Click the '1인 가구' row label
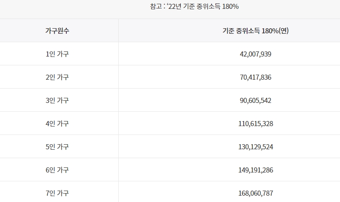 [57, 54]
